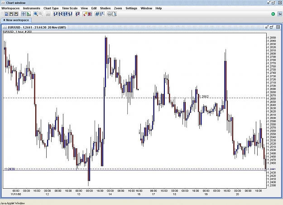The width and height of the screenshot is (283, 205).
Task: Click the zoom in magnifier icon
Action: click(x=36, y=14)
